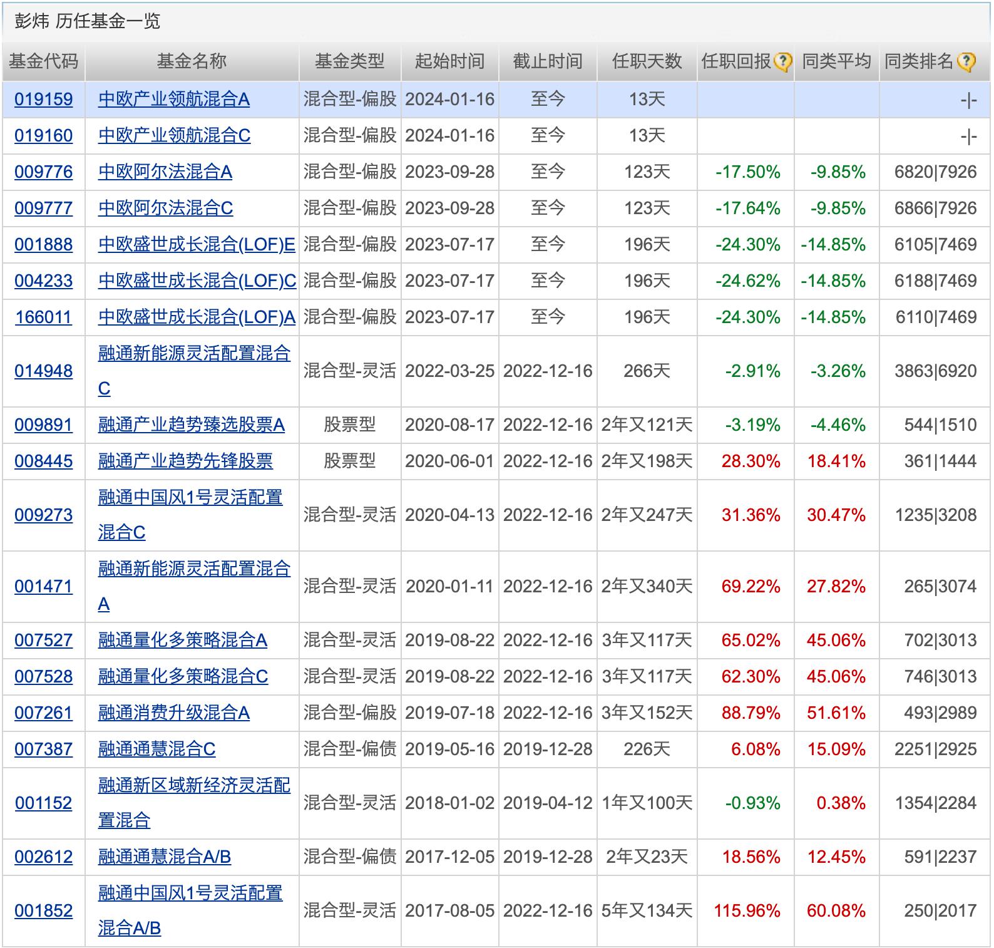994x948 pixels.
Task: Open fund code 002612 link
Action: point(43,857)
